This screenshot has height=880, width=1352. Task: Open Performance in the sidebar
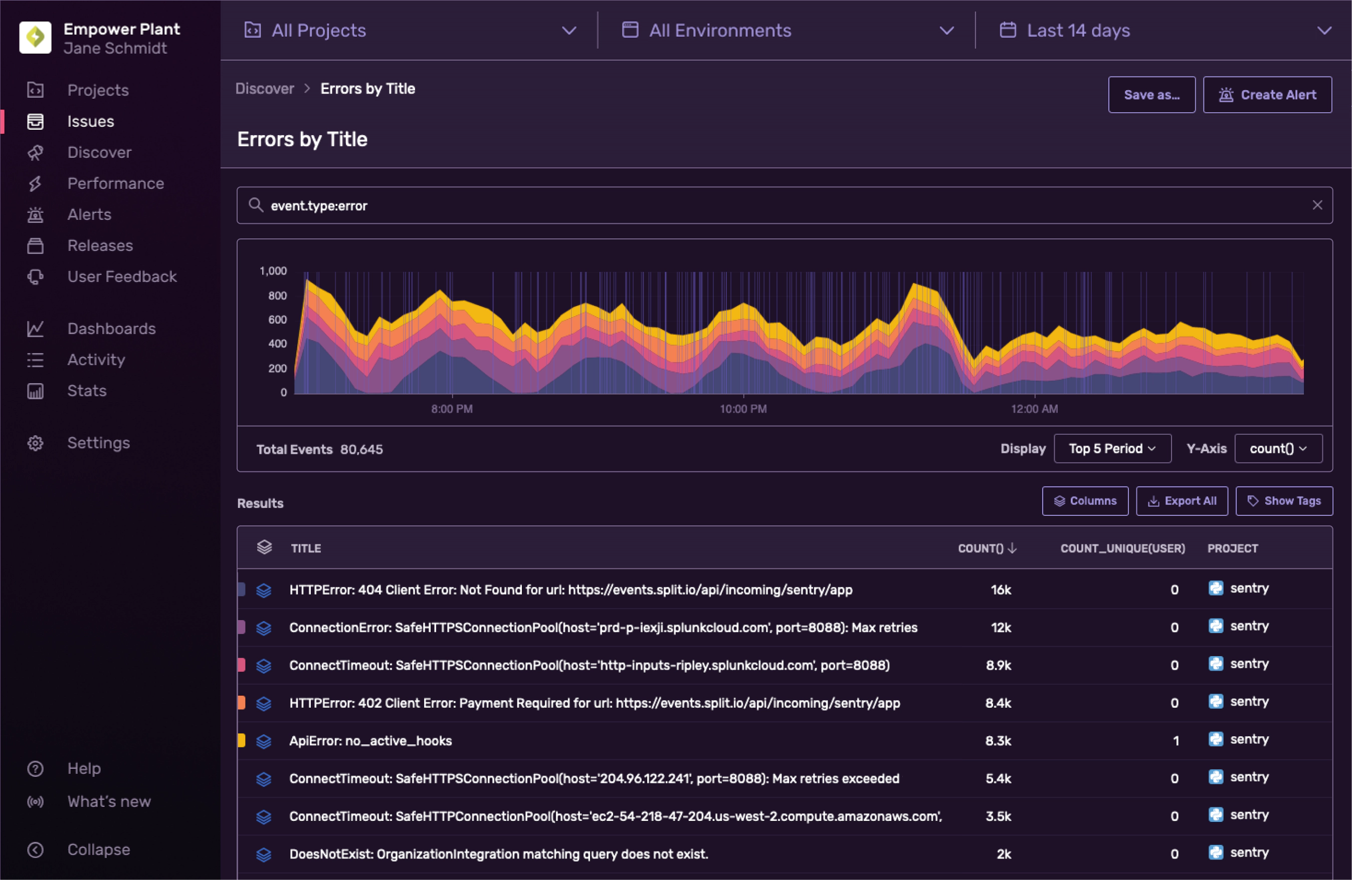pos(115,183)
